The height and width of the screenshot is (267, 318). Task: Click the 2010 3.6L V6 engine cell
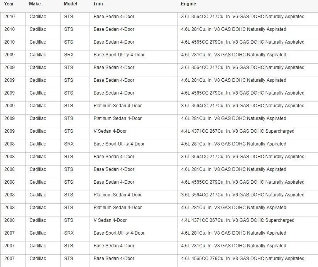[x=243, y=17]
